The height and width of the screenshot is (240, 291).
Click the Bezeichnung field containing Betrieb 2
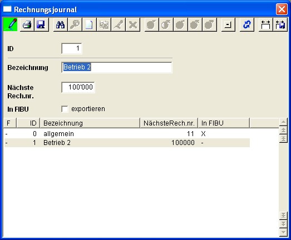117,67
